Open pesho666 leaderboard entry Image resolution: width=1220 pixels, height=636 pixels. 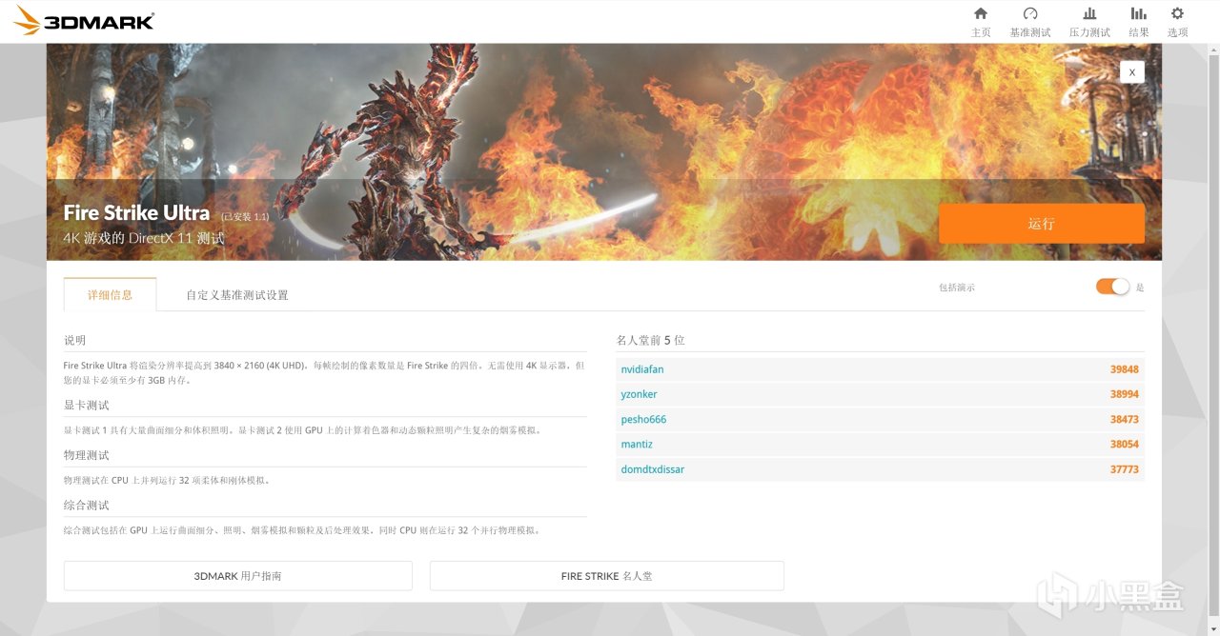(643, 419)
